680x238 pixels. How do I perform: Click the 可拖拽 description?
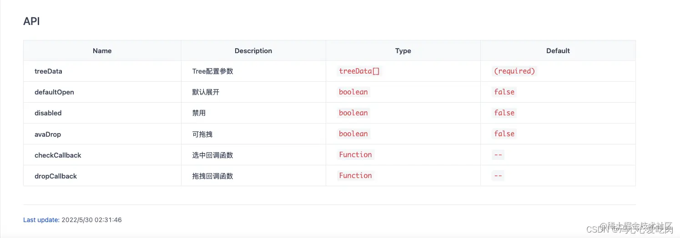pyautogui.click(x=202, y=134)
